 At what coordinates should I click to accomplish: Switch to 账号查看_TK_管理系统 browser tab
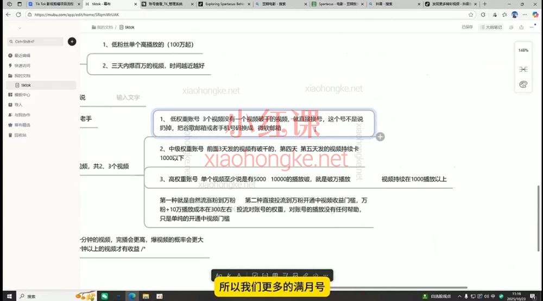click(166, 4)
